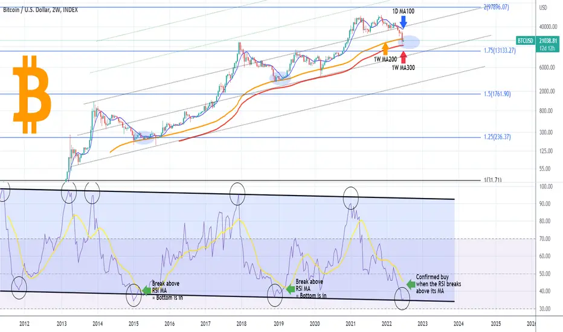Click the large orange Bitcoin logo

click(32, 94)
